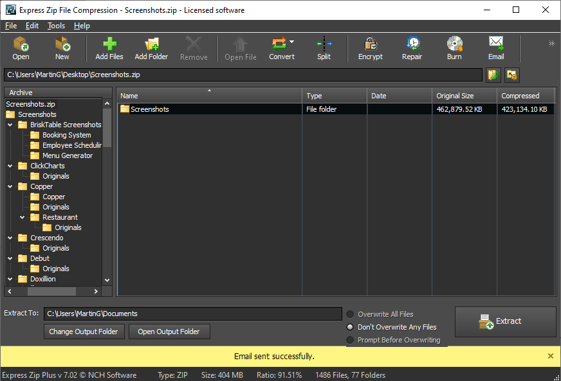Click Change Output Folder button

click(x=84, y=332)
